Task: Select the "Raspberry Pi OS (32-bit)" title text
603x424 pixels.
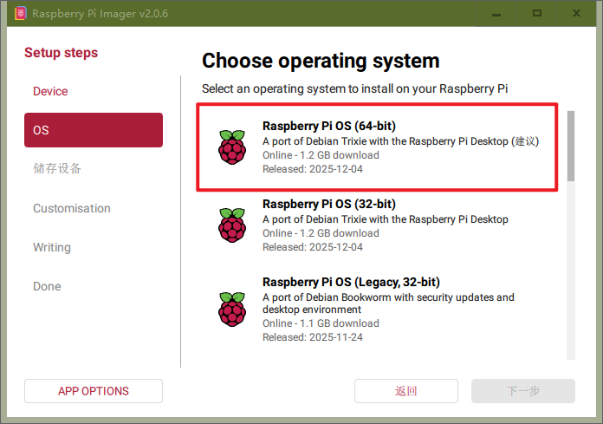Action: [328, 204]
